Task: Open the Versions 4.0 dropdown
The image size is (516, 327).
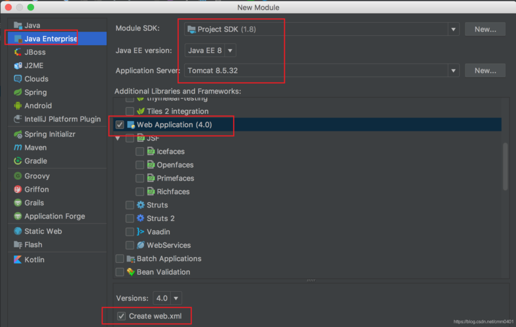Action: tap(167, 298)
